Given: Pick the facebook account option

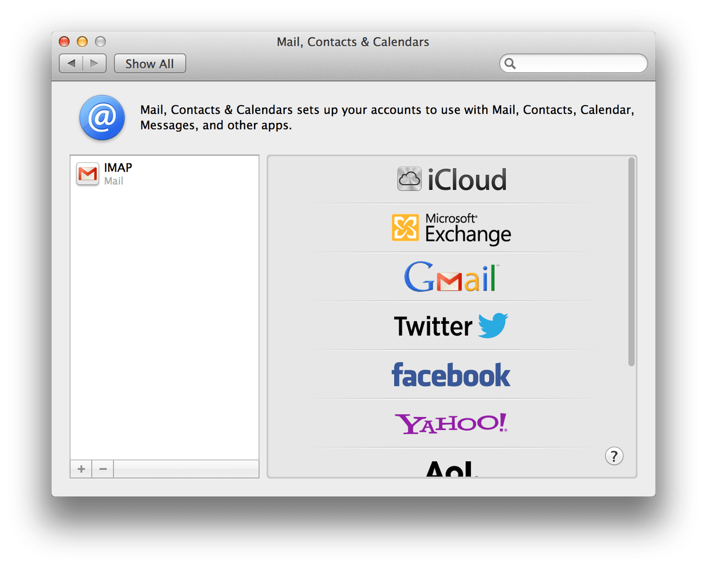Looking at the screenshot, I should [x=452, y=375].
